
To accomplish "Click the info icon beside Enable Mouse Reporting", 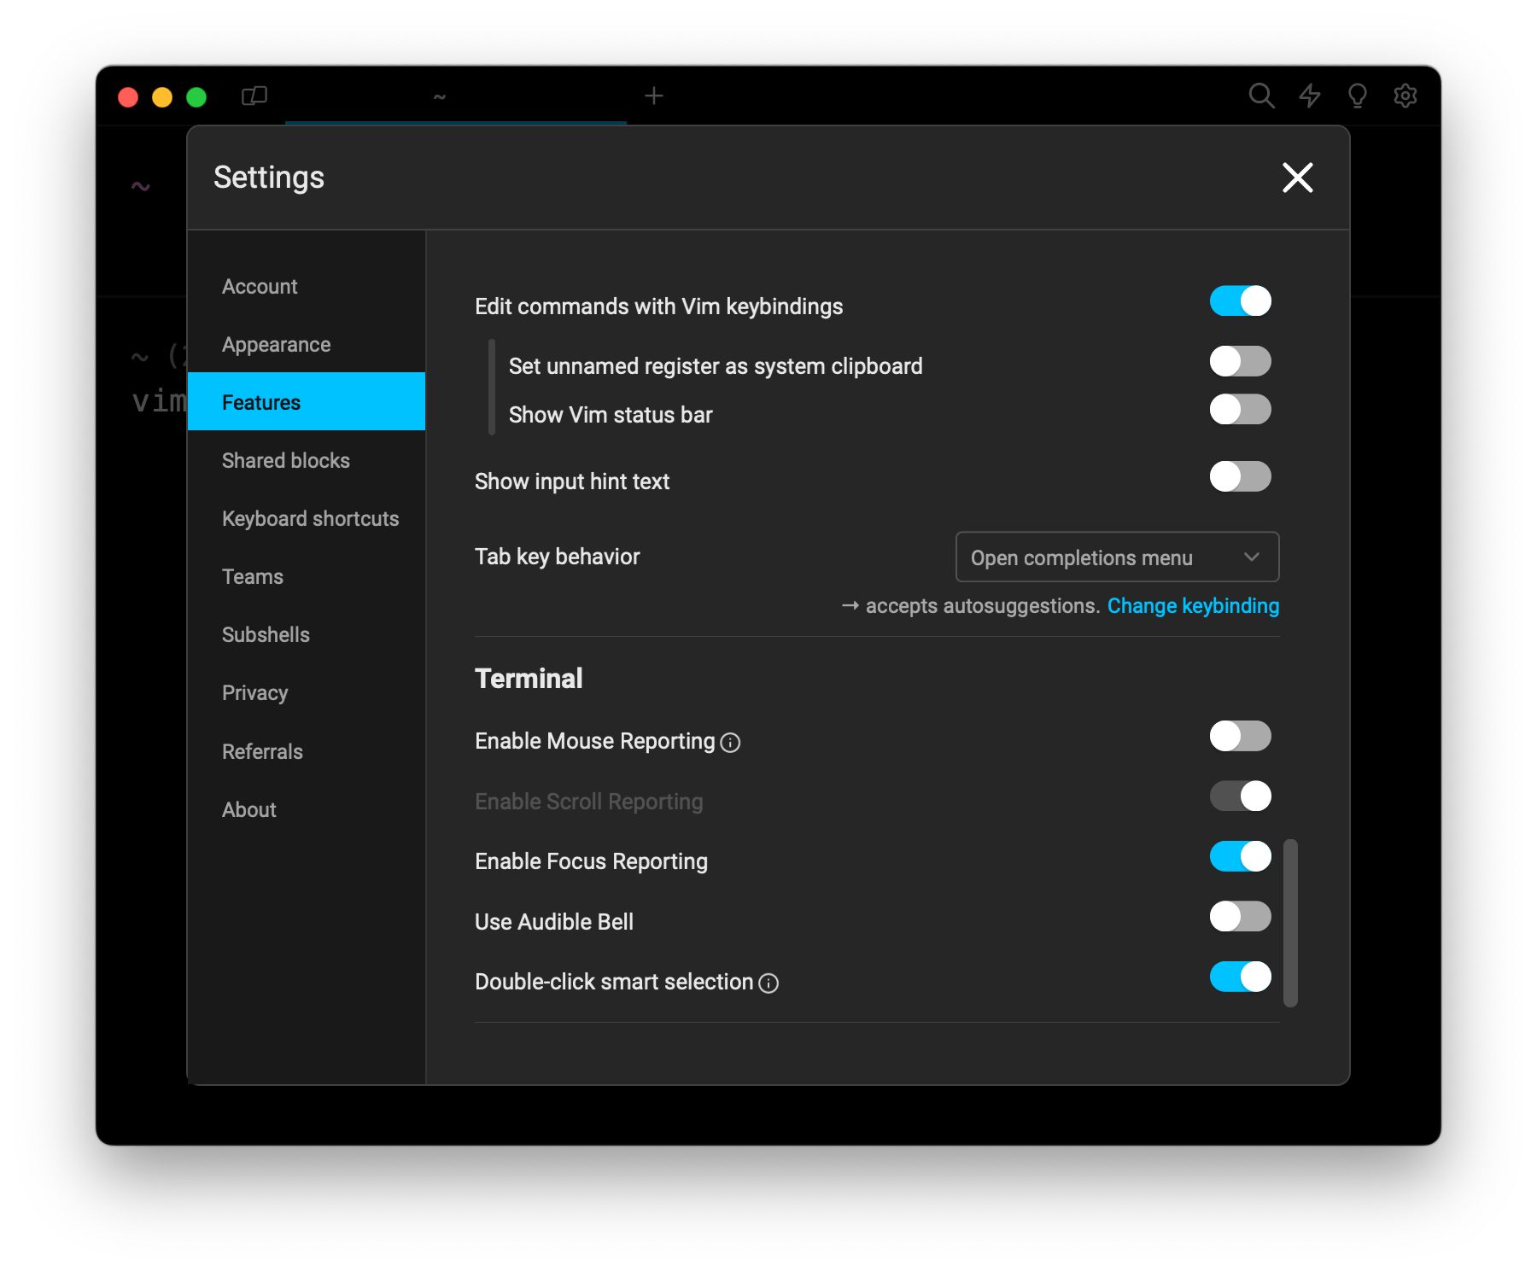I will [x=730, y=743].
